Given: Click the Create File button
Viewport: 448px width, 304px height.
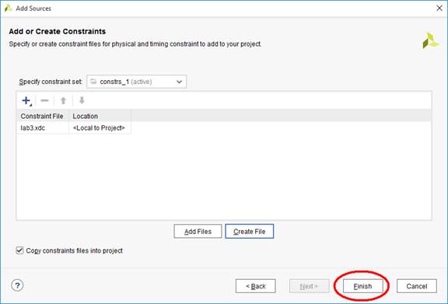Looking at the screenshot, I should pyautogui.click(x=250, y=231).
